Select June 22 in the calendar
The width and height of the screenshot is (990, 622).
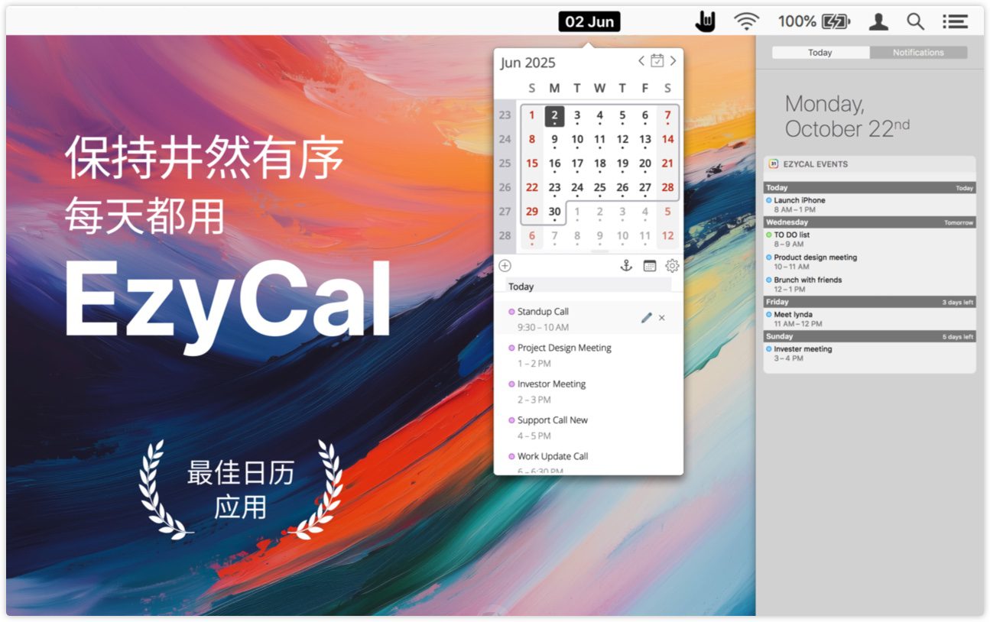(531, 188)
